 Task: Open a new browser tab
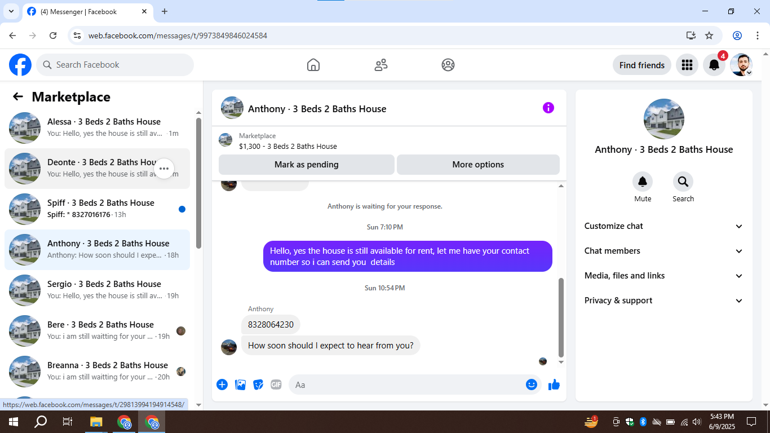pos(165,11)
